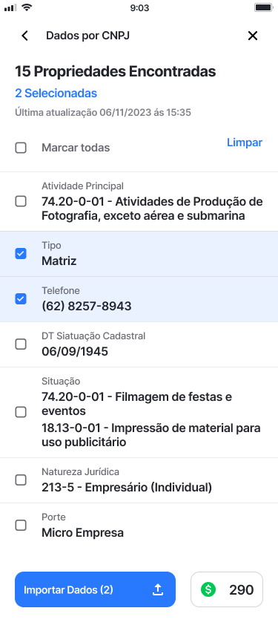Viewport: 278px width, 631px height.
Task: Close the Dados por CNPJ screen
Action: (x=252, y=36)
